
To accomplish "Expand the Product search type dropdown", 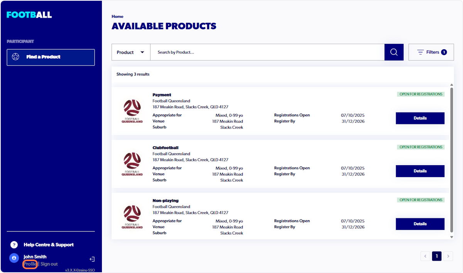I will click(x=131, y=52).
